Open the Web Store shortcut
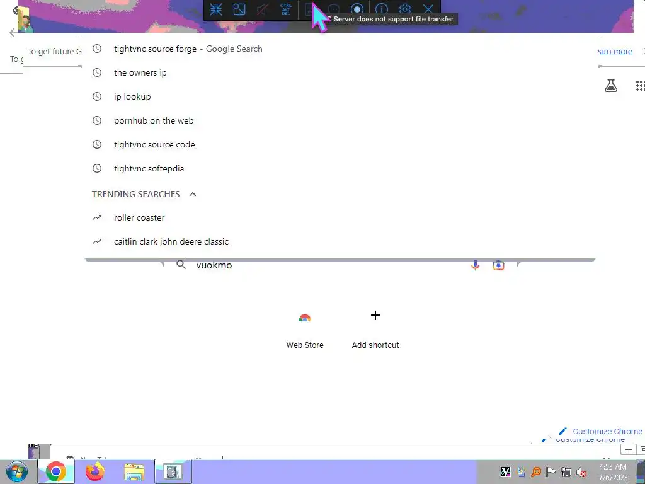This screenshot has height=484, width=645. (305, 329)
